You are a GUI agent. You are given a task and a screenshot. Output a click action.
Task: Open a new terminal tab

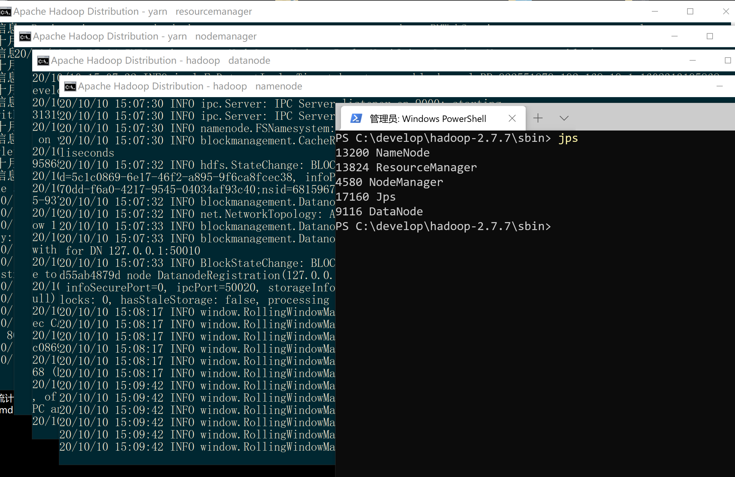pyautogui.click(x=538, y=118)
